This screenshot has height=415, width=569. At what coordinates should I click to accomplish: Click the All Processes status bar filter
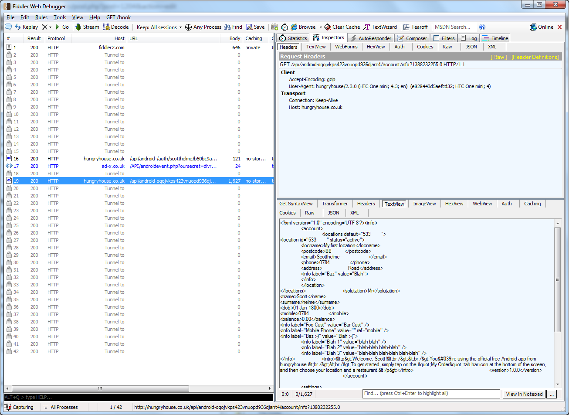(x=61, y=407)
